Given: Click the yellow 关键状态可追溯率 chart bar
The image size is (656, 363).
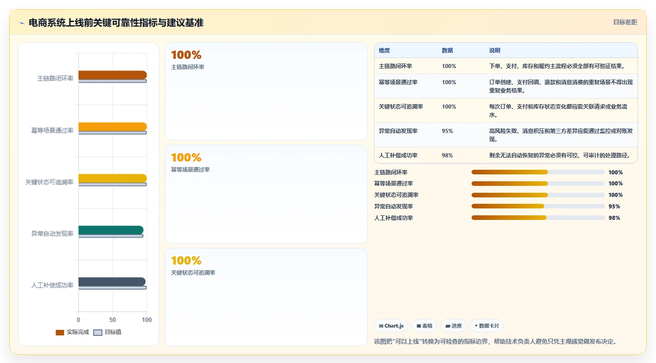Looking at the screenshot, I should 113,179.
